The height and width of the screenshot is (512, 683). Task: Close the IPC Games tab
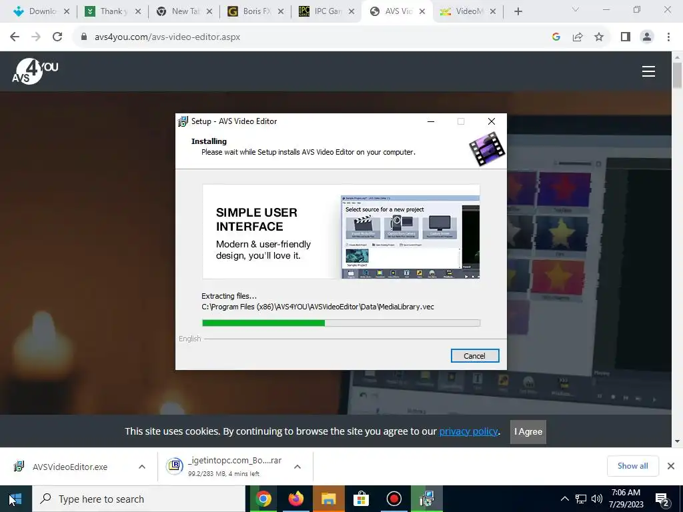352,12
